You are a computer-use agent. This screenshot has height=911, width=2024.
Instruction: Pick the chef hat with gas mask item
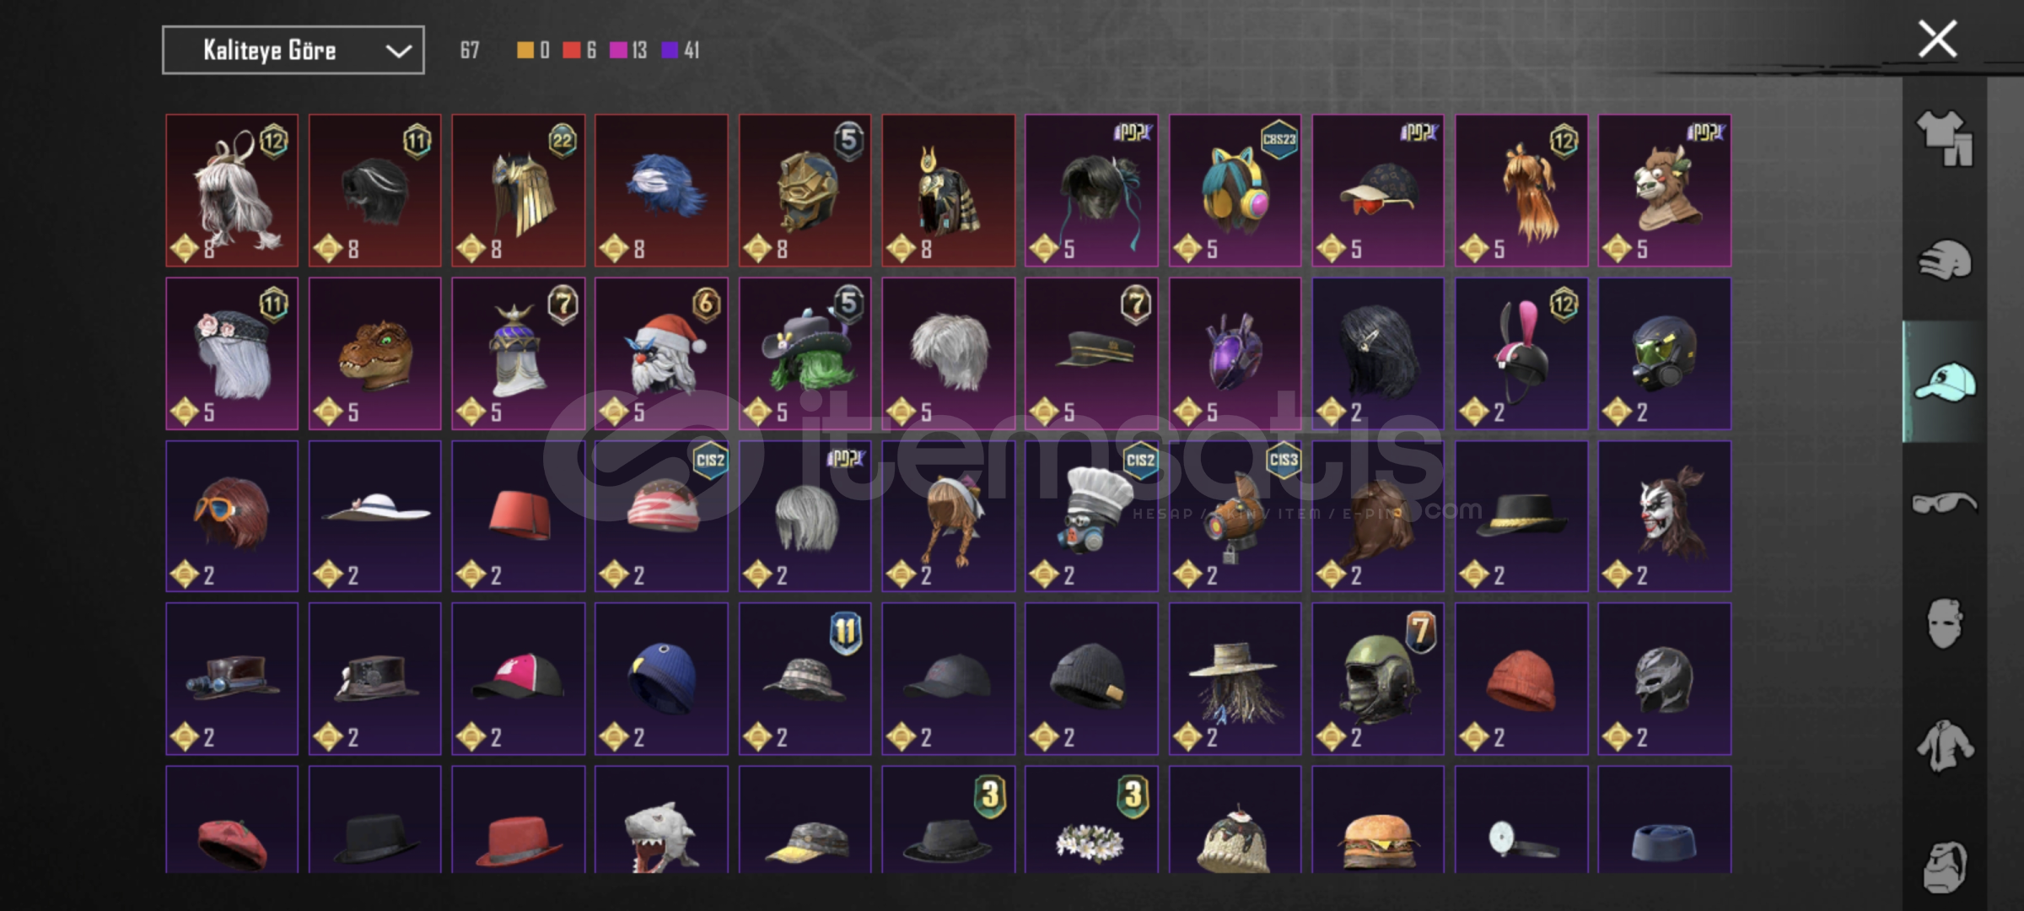[x=1091, y=516]
